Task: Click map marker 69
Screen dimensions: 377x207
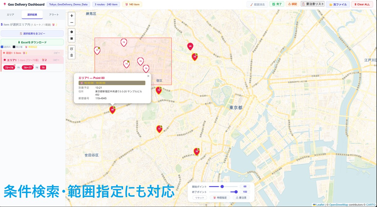Action: click(190, 47)
